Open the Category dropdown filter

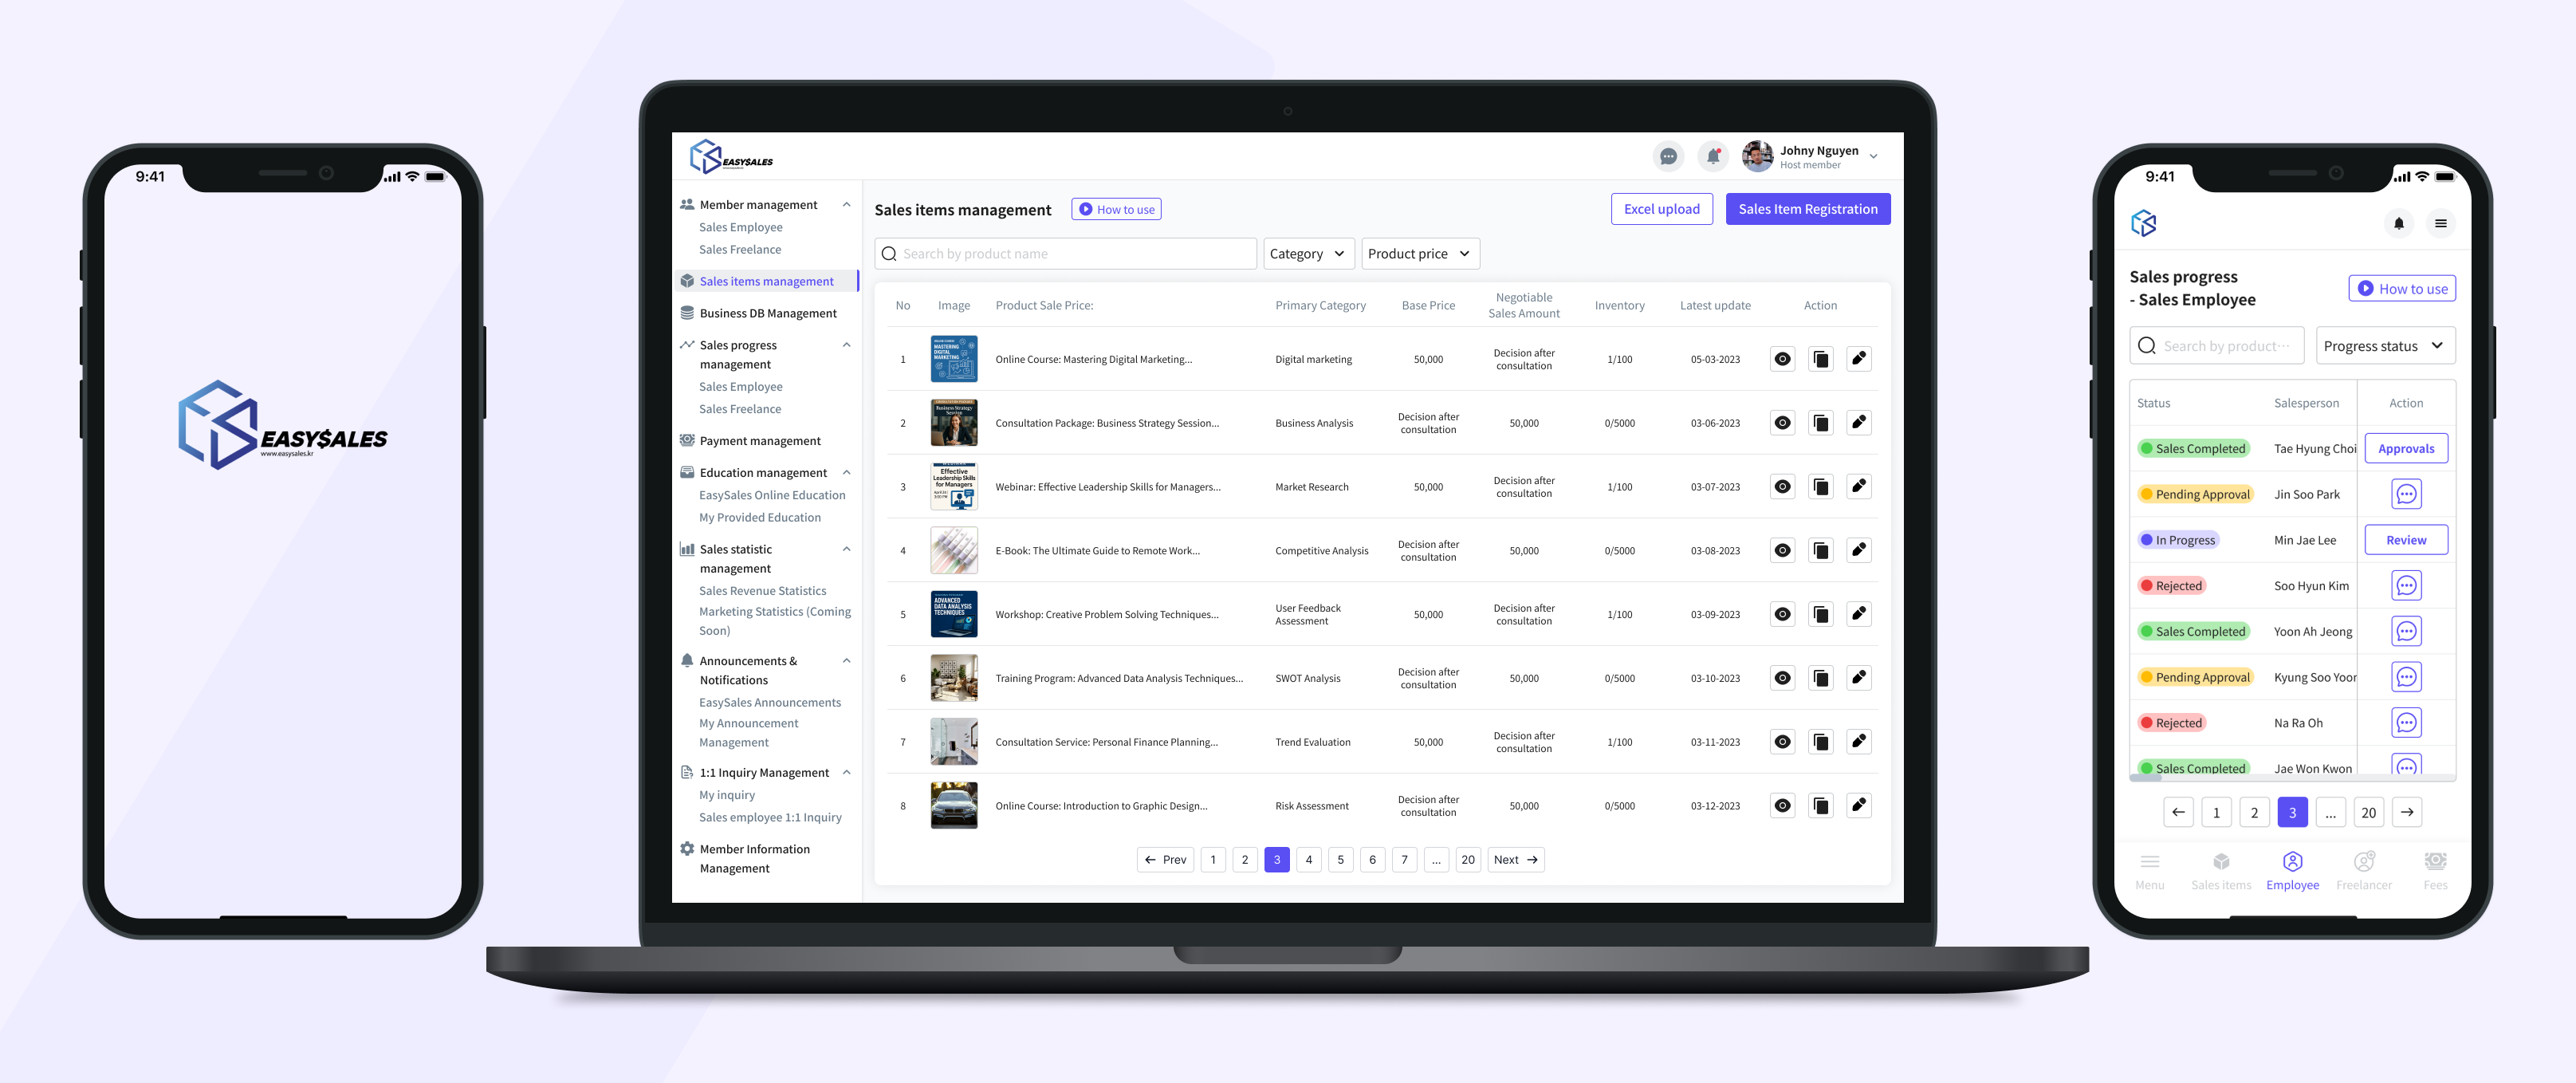tap(1308, 254)
